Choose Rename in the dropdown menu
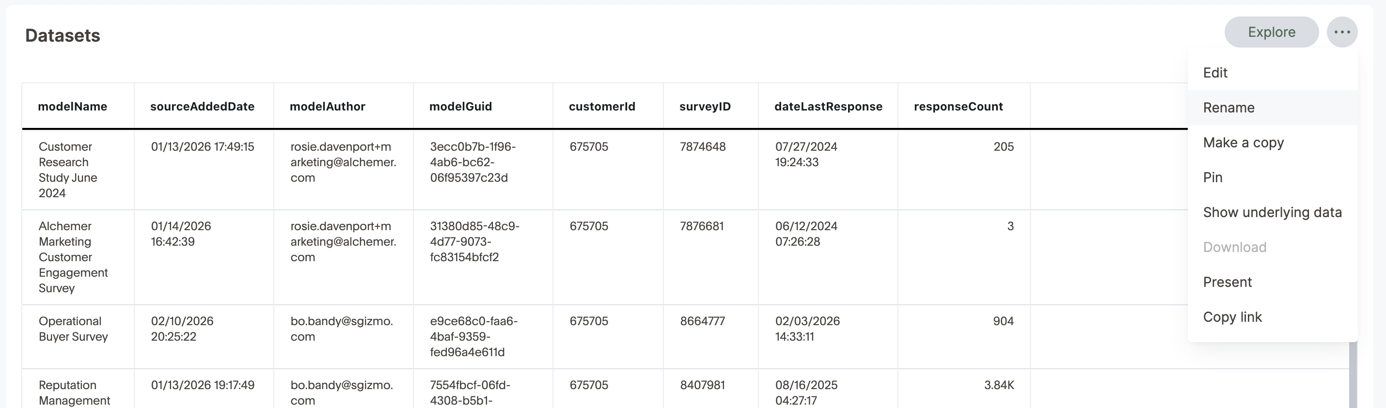Image resolution: width=1386 pixels, height=408 pixels. coord(1228,108)
